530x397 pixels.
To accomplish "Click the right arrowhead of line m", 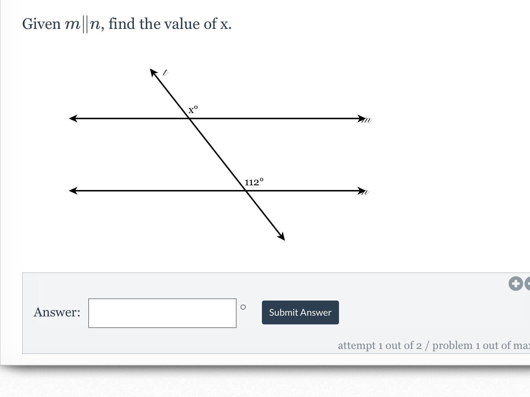I will pos(361,118).
